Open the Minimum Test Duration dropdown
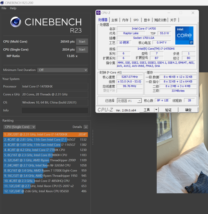 [x=62, y=70]
